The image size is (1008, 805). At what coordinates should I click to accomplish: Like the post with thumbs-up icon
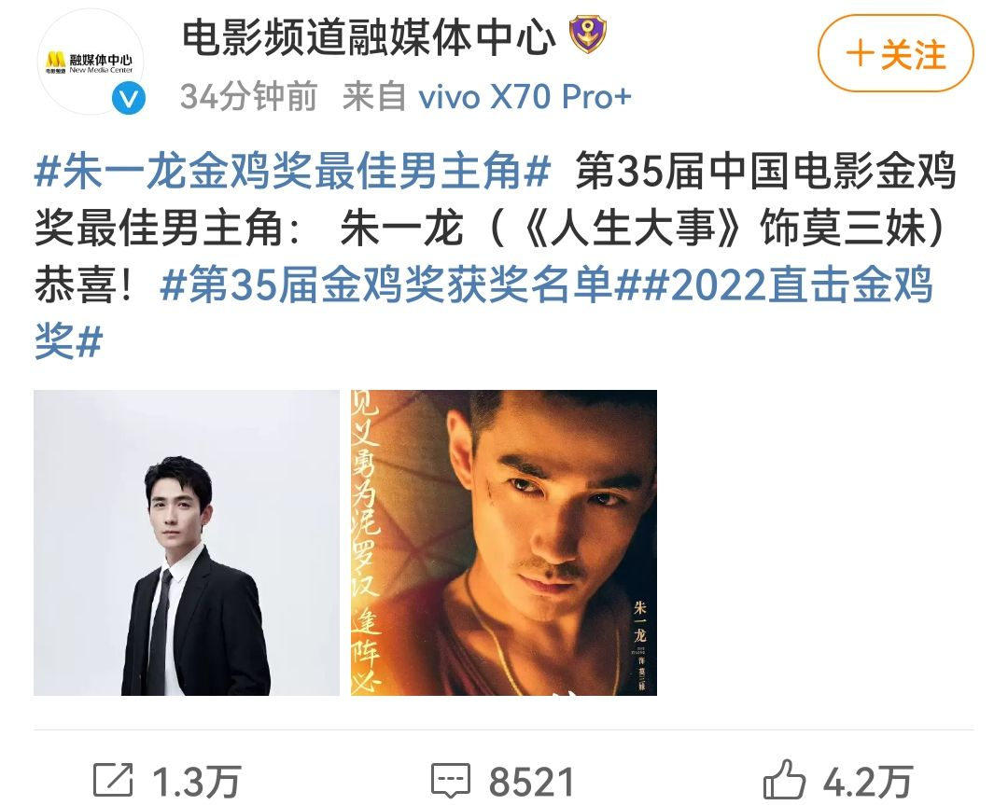pos(784,779)
